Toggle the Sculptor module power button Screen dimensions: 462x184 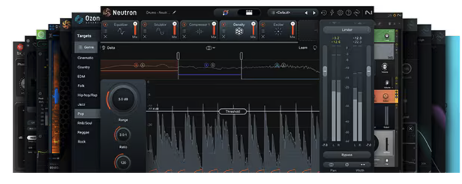point(145,24)
